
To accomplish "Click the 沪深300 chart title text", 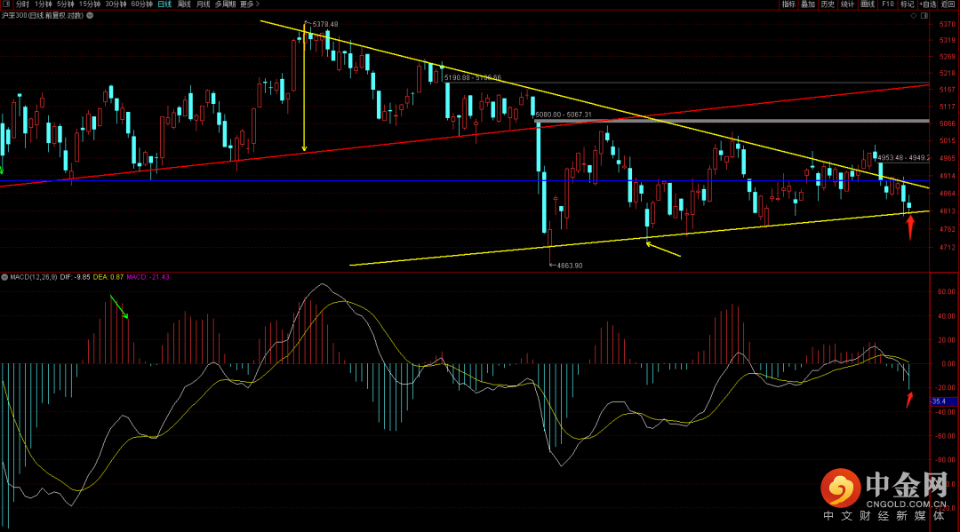I will pos(43,15).
